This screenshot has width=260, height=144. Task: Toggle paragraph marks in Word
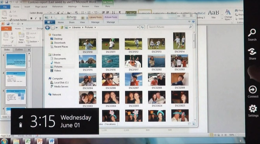120,12
